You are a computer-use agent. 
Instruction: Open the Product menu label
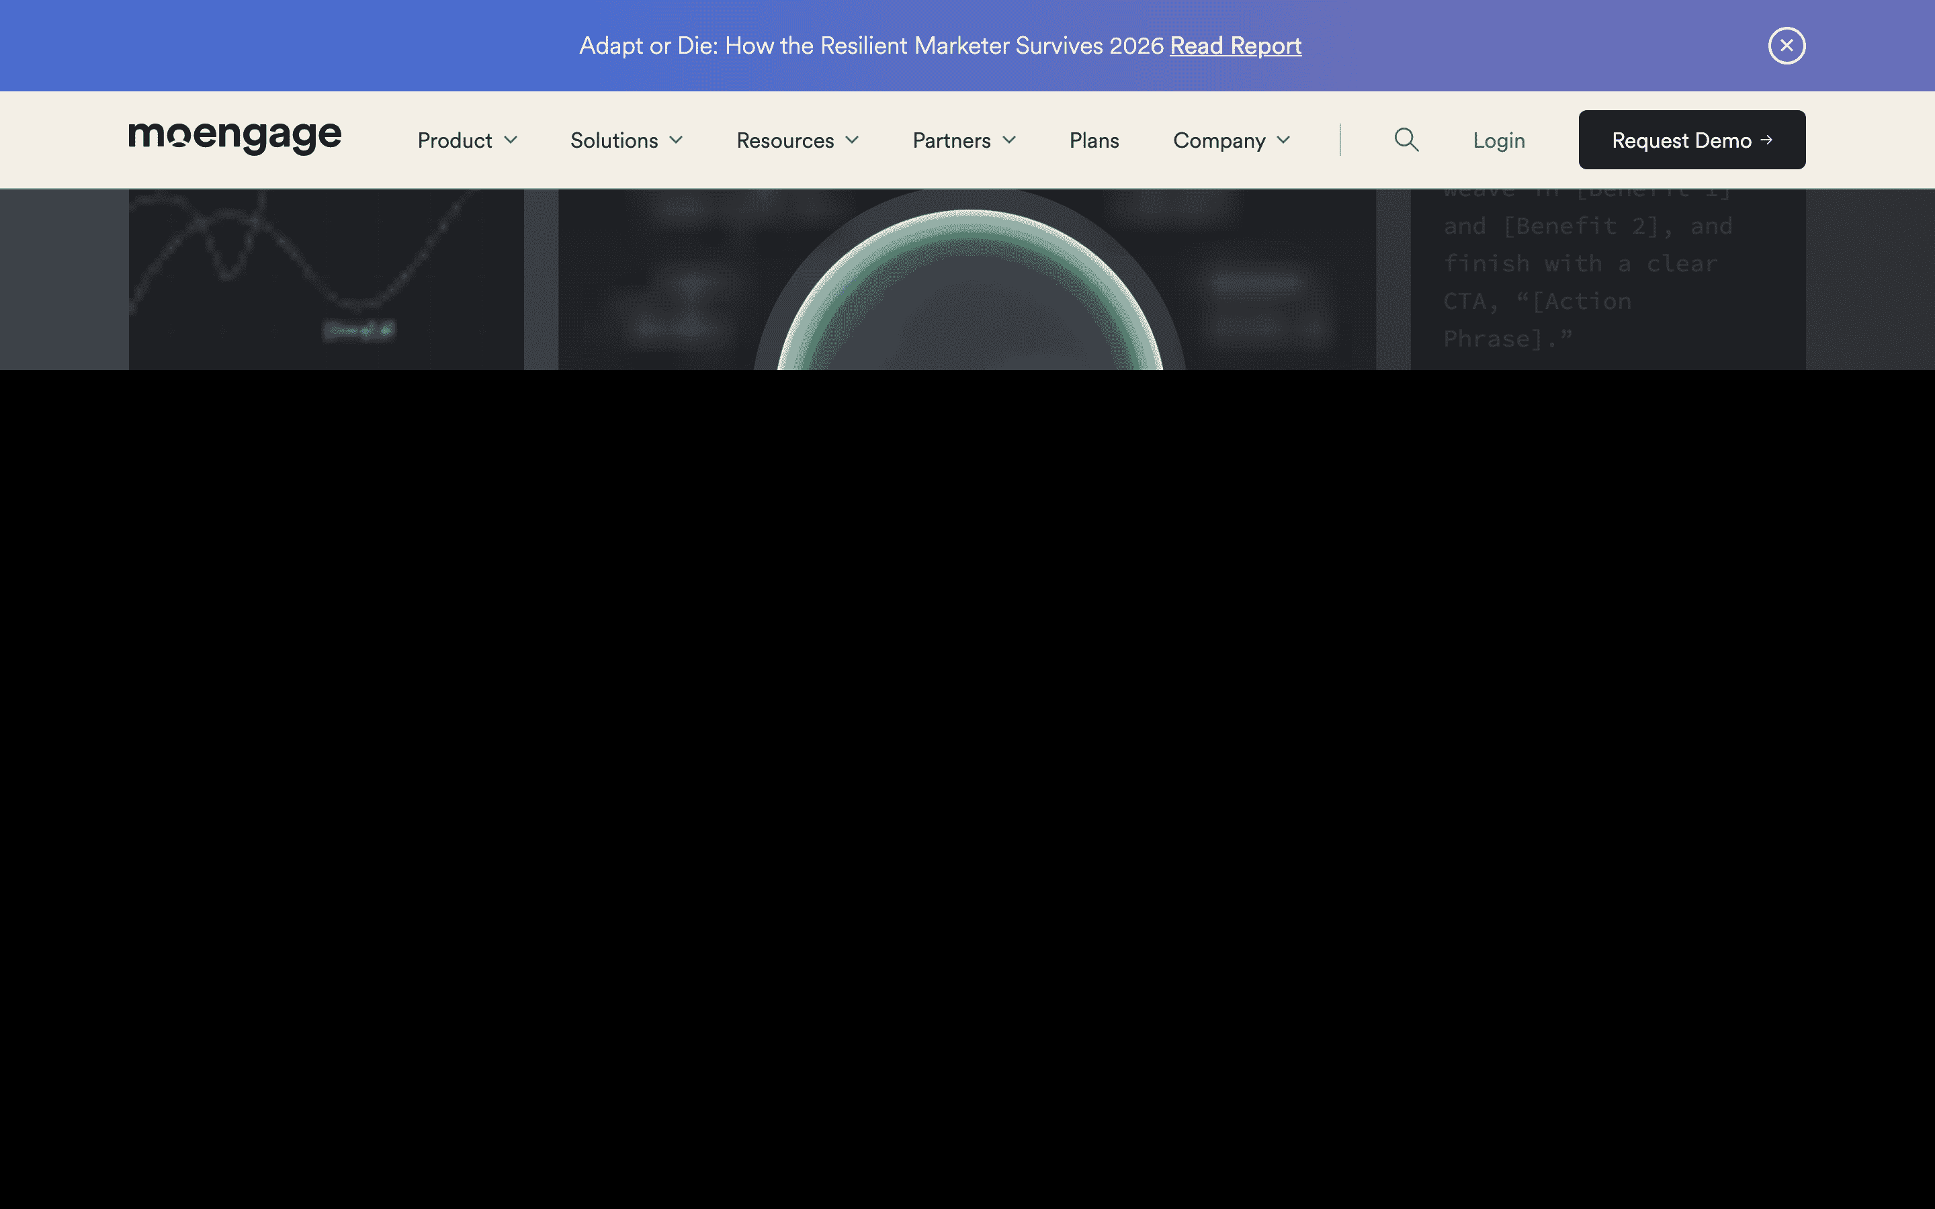tap(454, 141)
